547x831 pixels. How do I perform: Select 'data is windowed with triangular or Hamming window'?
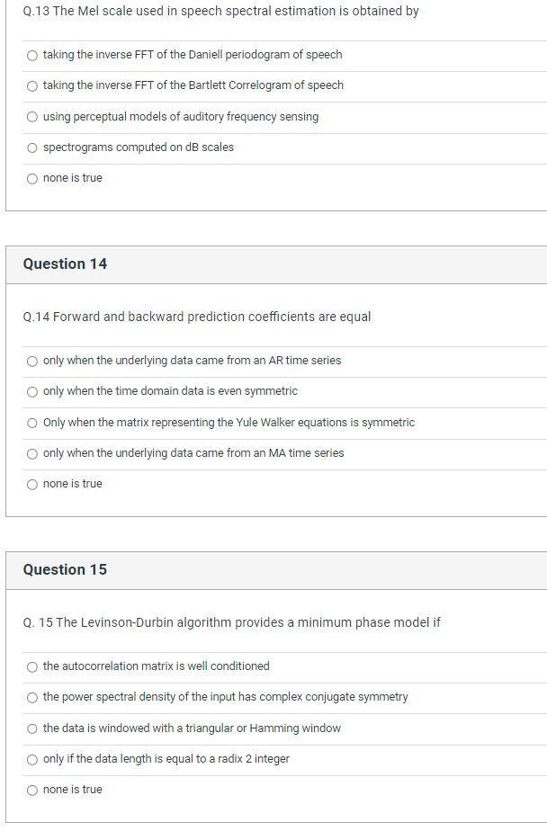(33, 728)
